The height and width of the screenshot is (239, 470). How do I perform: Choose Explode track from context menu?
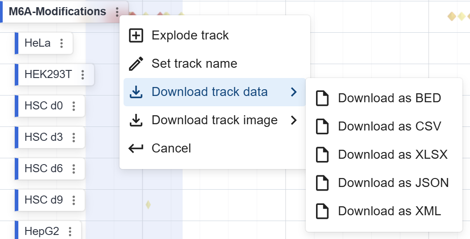tap(190, 35)
